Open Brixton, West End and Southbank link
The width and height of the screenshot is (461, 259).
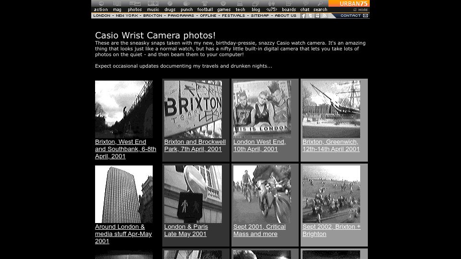125,149
